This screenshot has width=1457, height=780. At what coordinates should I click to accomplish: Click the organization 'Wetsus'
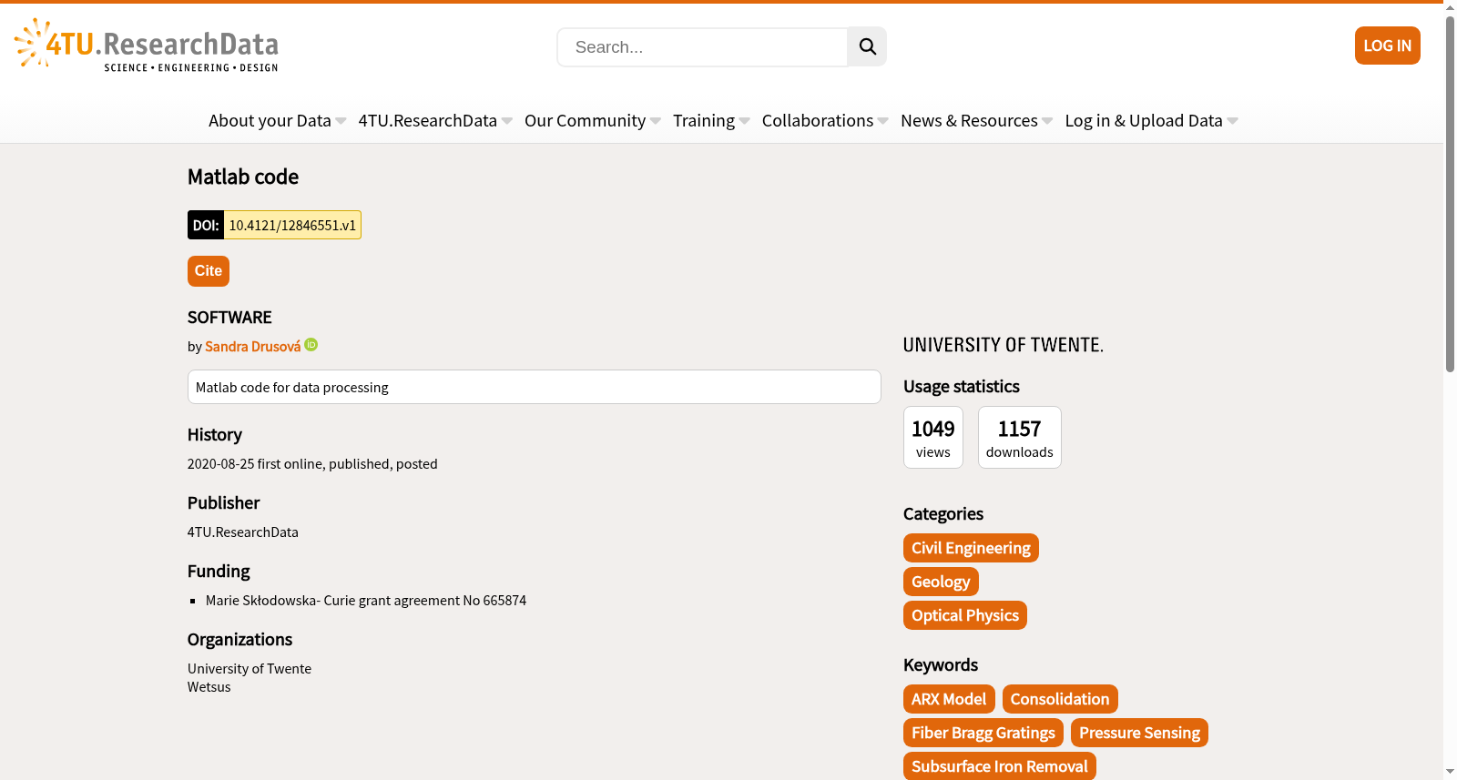point(209,687)
